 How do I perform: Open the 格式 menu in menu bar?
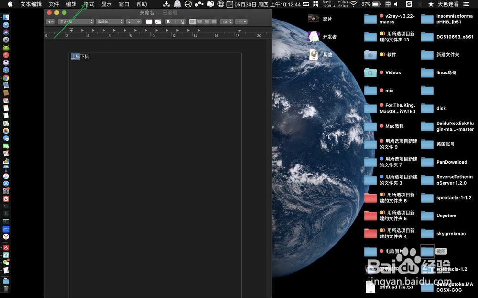pos(89,4)
